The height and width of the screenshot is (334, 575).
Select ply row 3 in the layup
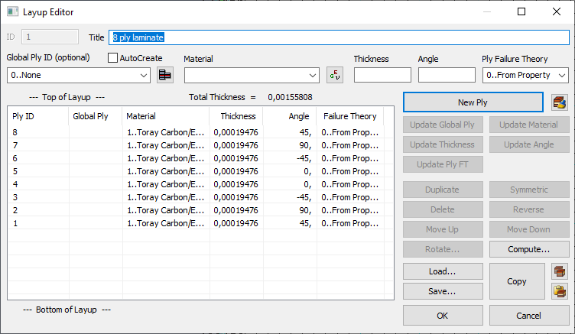click(200, 197)
